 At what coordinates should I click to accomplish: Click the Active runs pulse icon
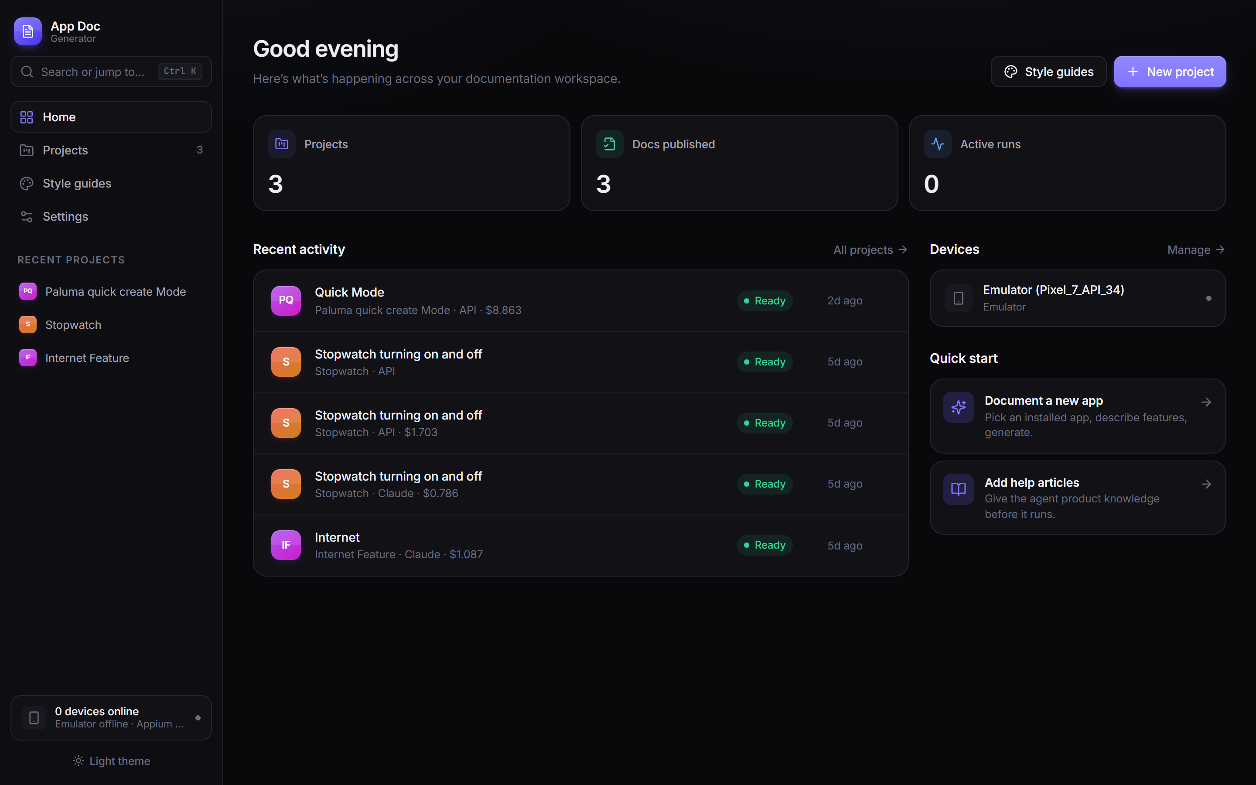point(937,144)
